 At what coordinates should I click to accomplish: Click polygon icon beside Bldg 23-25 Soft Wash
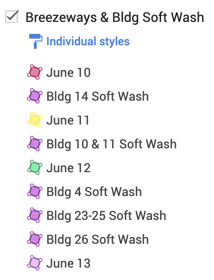click(x=35, y=215)
